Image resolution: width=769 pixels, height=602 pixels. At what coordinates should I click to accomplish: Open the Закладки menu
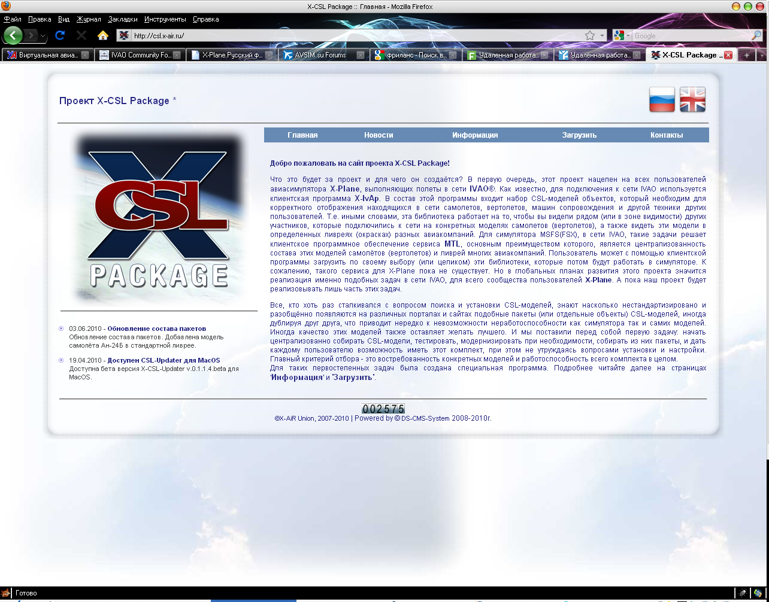[x=123, y=19]
